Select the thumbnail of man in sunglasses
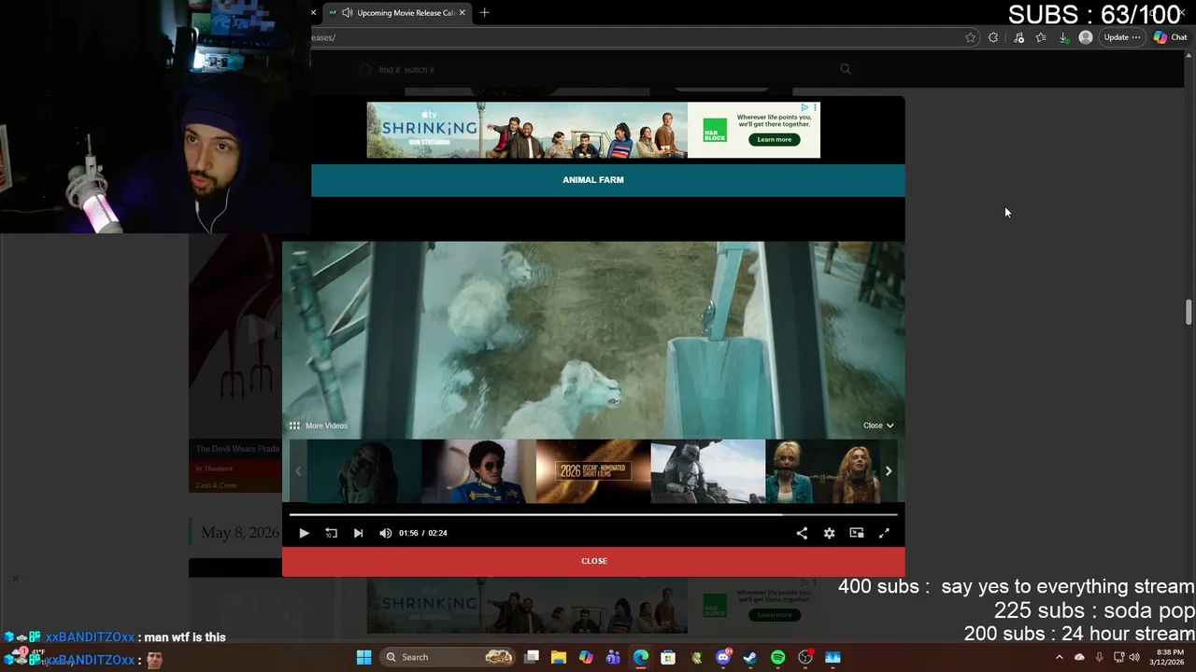 [478, 471]
